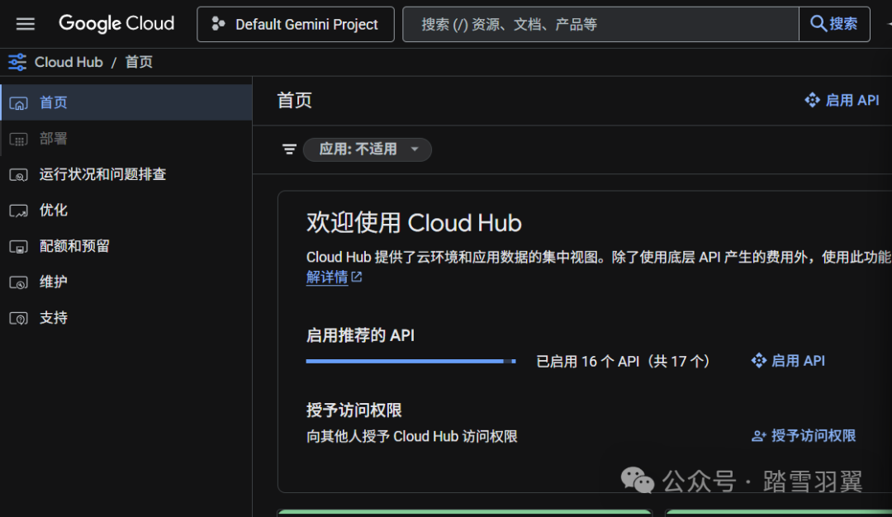892x517 pixels.
Task: Click 向其他人授予 Cloud Hub 访问权限 text
Action: point(412,436)
